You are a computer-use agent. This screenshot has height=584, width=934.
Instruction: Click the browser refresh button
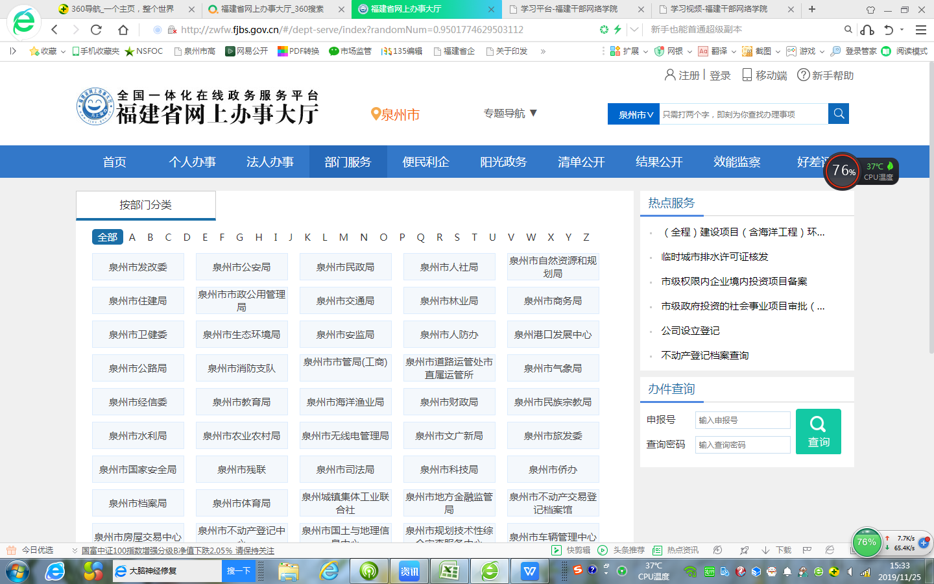tap(96, 30)
